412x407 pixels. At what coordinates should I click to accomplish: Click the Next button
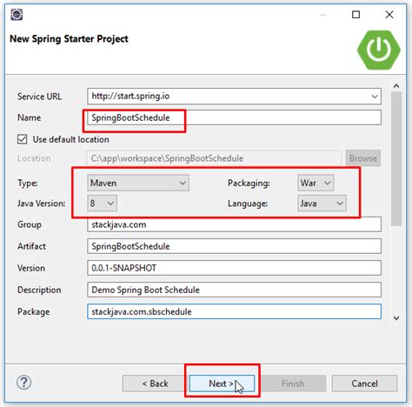pos(222,384)
